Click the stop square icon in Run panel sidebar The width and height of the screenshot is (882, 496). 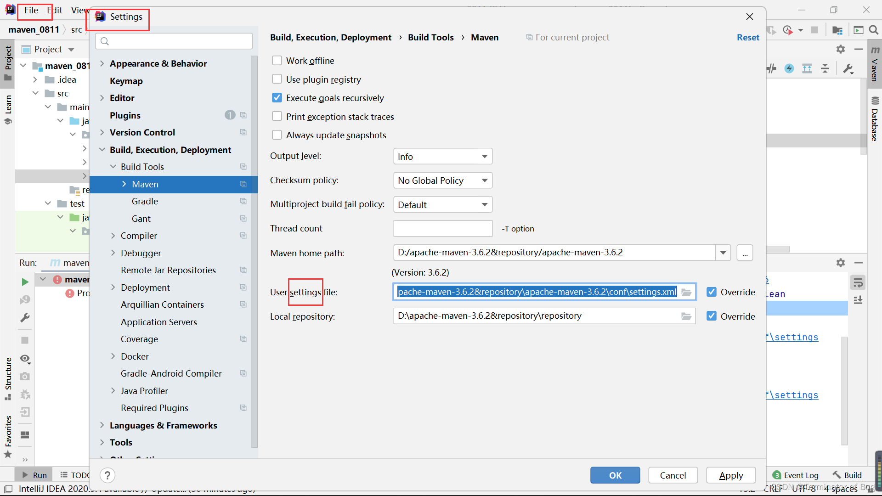click(25, 340)
